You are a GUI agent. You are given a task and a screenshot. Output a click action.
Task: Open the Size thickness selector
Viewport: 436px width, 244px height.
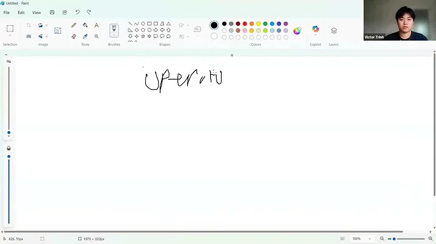point(197,30)
